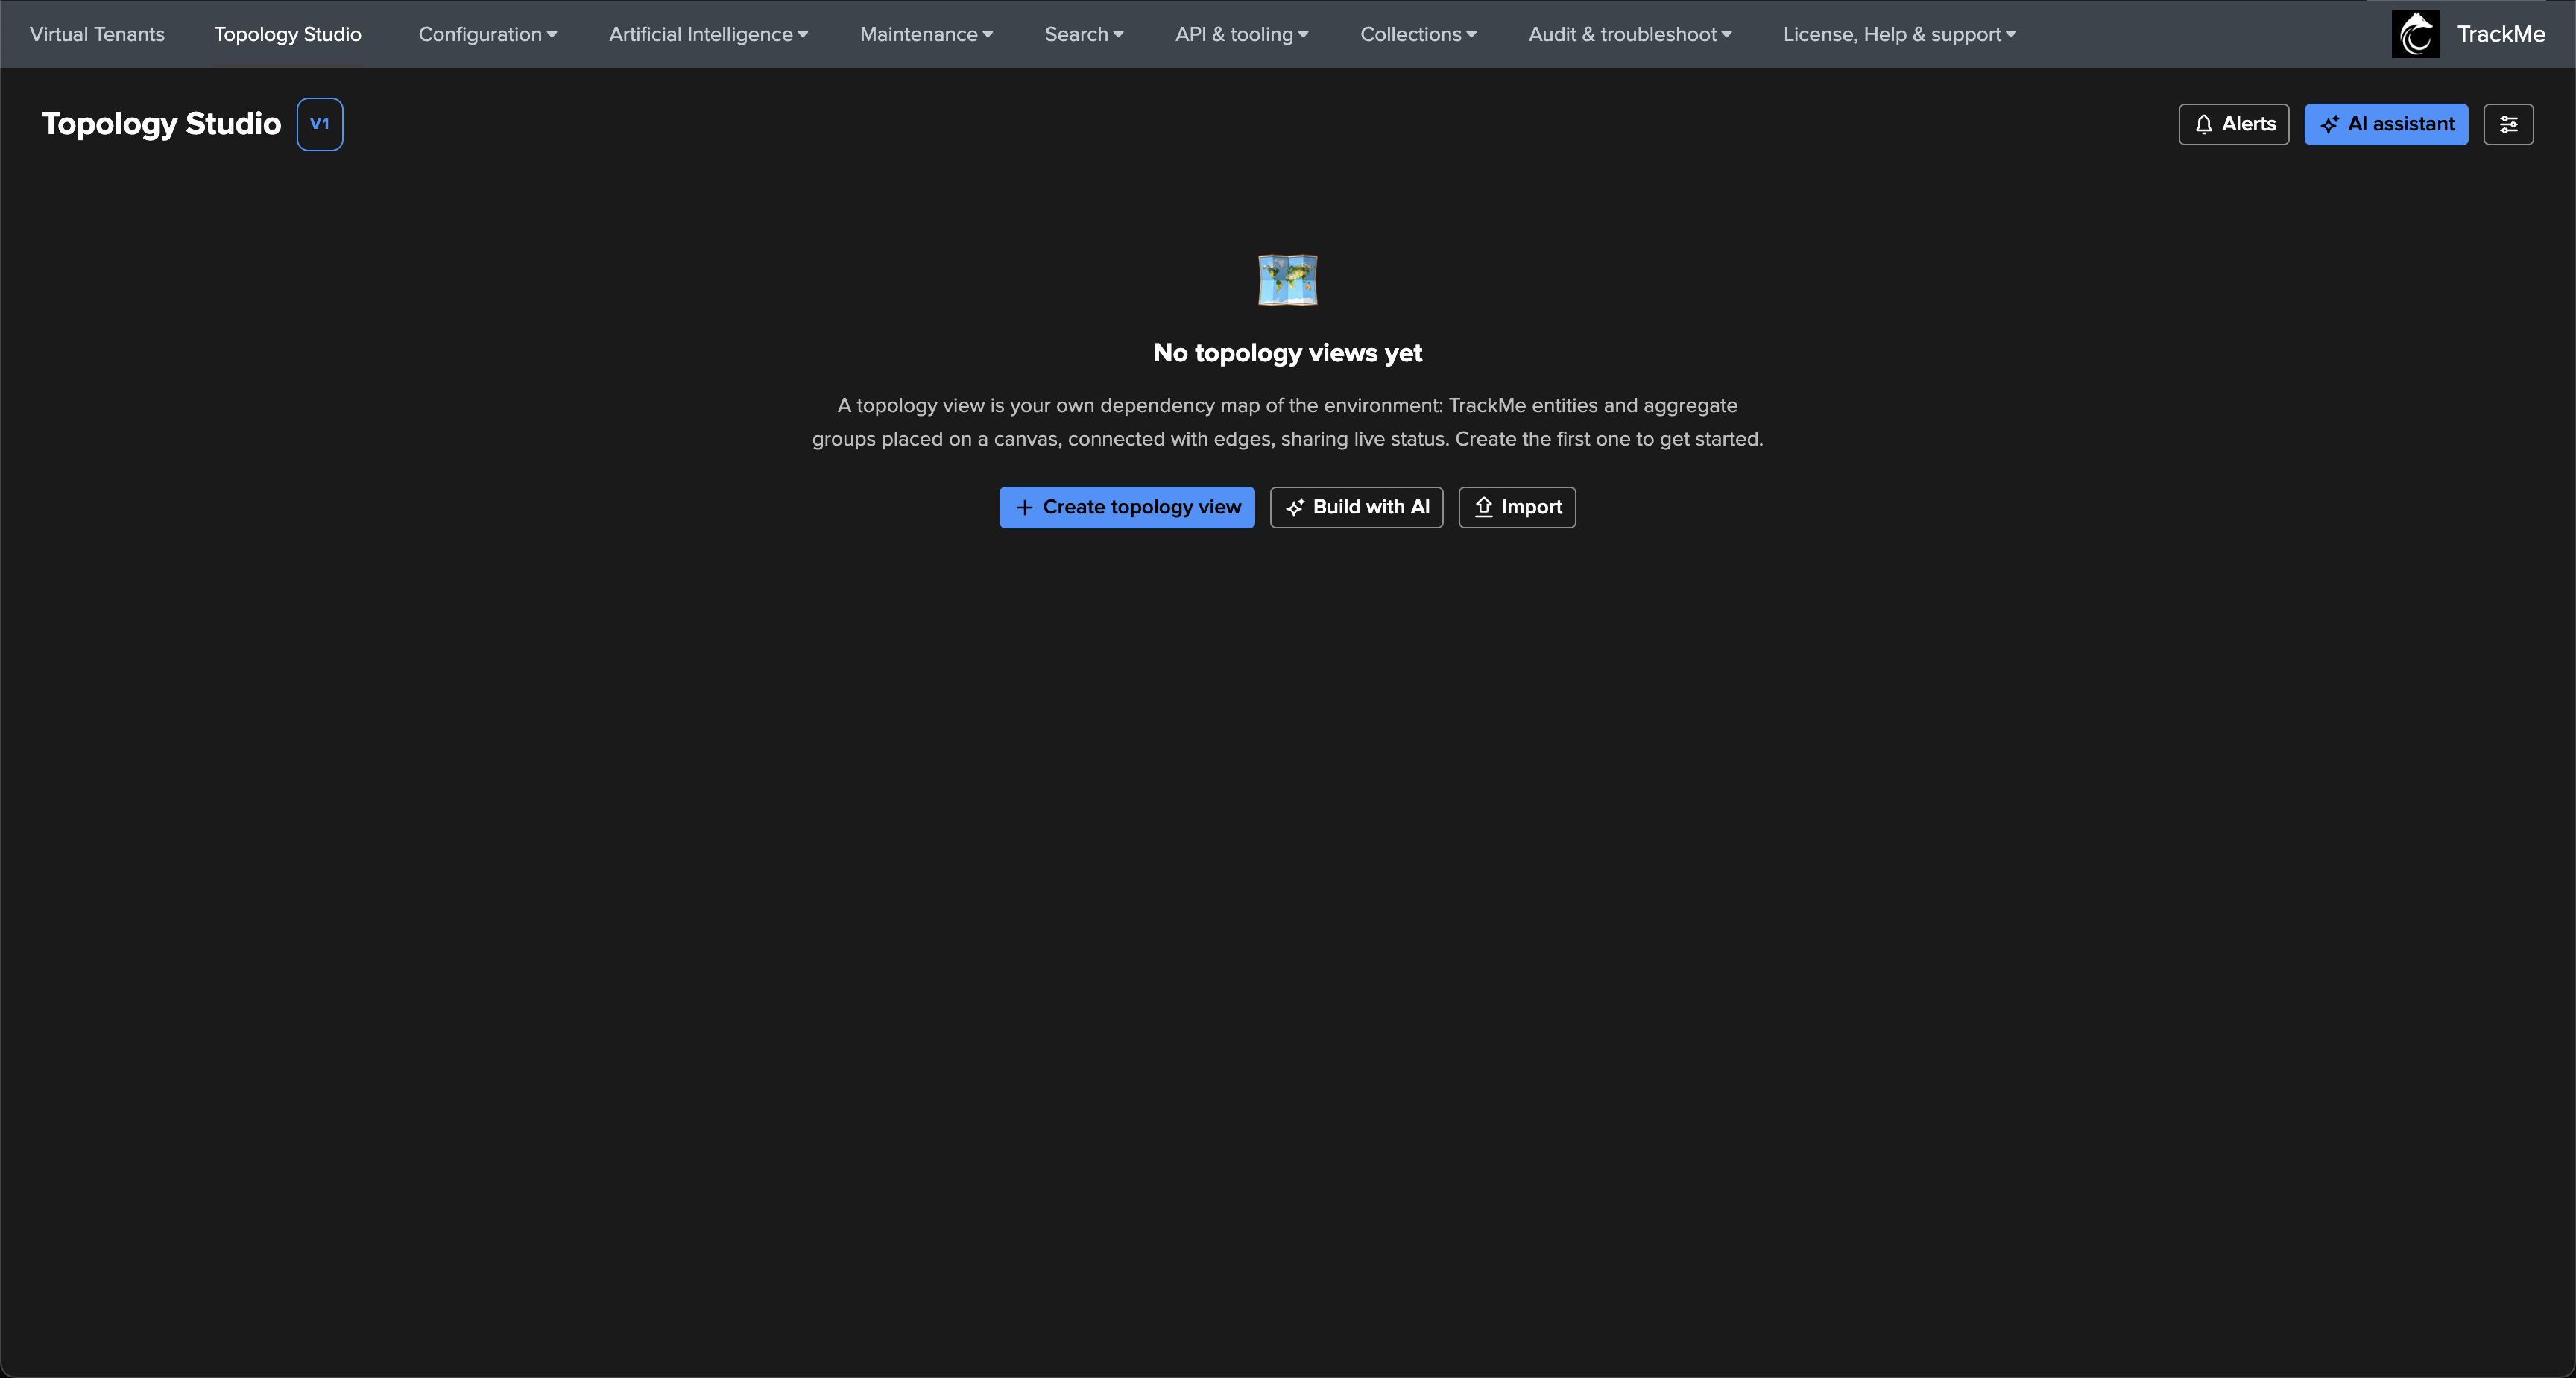The image size is (2576, 1378).
Task: Launch the AI assistant
Action: click(2386, 124)
